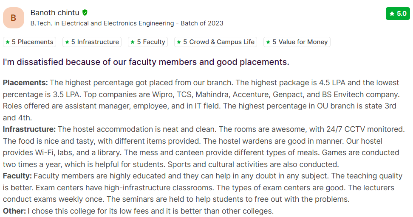Click the green verified badge beside Banoth chintu
This screenshot has height=217, width=413.
click(85, 13)
